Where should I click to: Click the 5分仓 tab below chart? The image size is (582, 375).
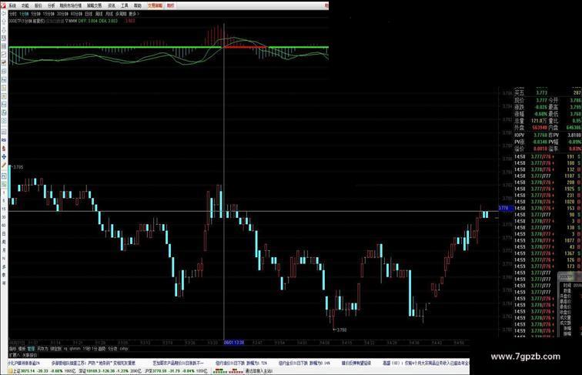pos(113,349)
